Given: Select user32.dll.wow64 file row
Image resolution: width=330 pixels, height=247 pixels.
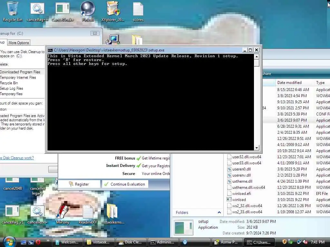Looking at the screenshot, I should point(278,157).
